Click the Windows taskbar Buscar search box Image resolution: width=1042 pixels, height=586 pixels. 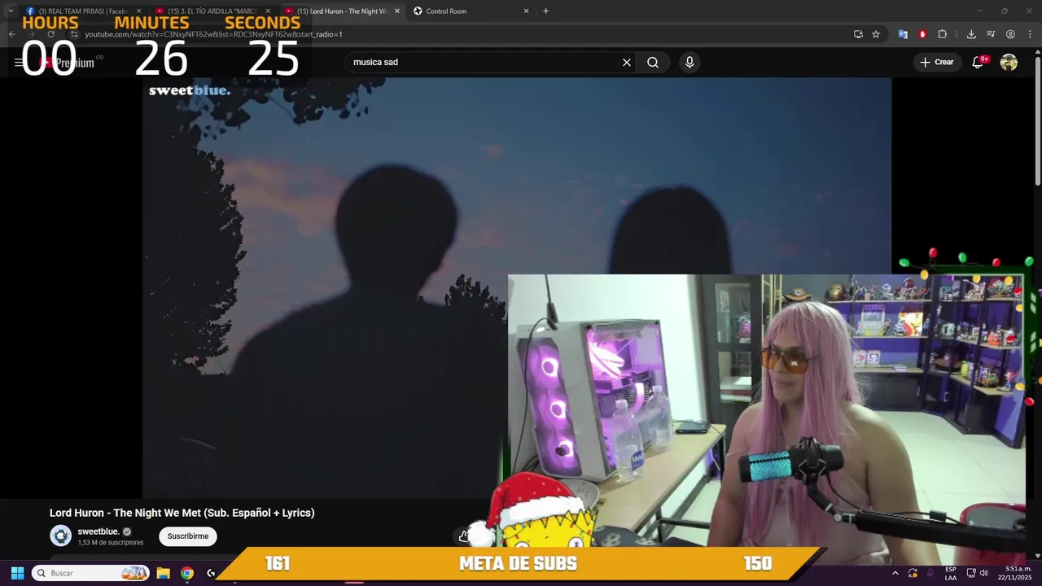point(90,573)
